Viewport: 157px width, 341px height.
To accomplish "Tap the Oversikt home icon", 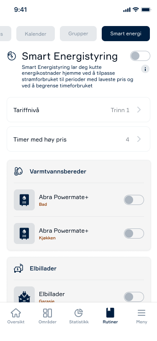I will point(16,313).
